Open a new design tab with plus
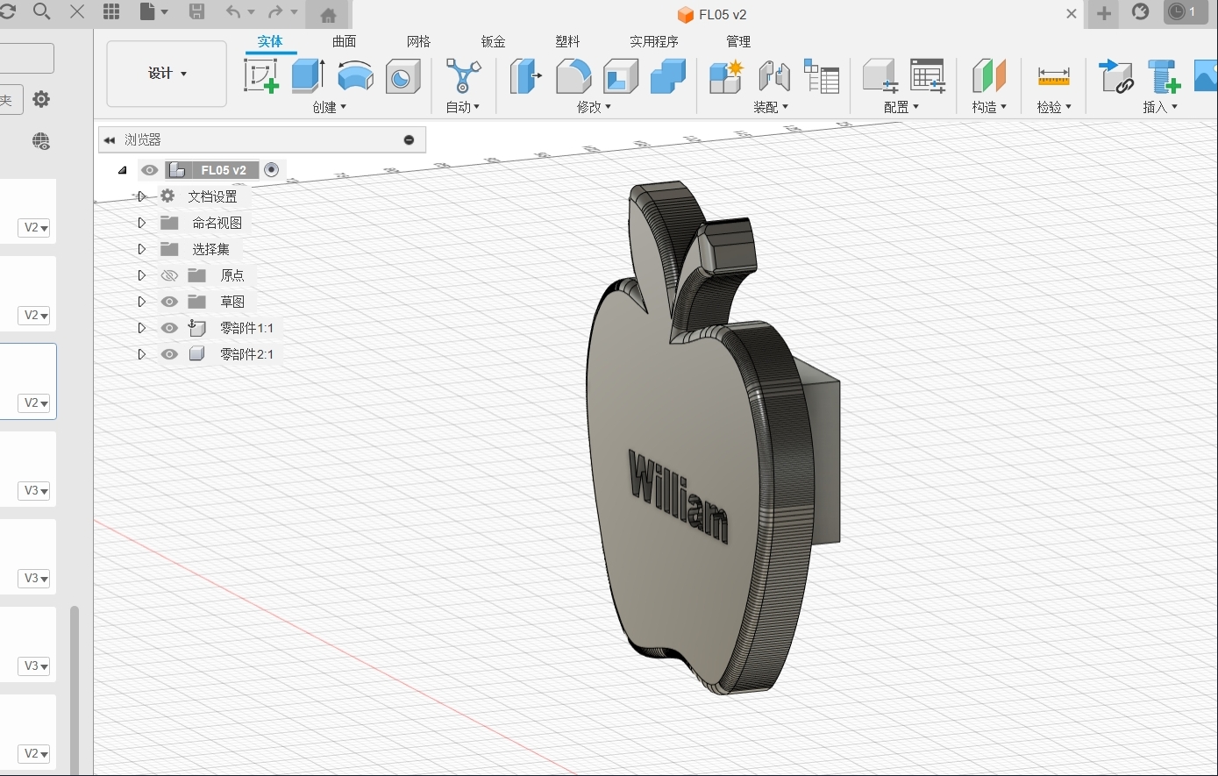The height and width of the screenshot is (776, 1218). pyautogui.click(x=1104, y=13)
